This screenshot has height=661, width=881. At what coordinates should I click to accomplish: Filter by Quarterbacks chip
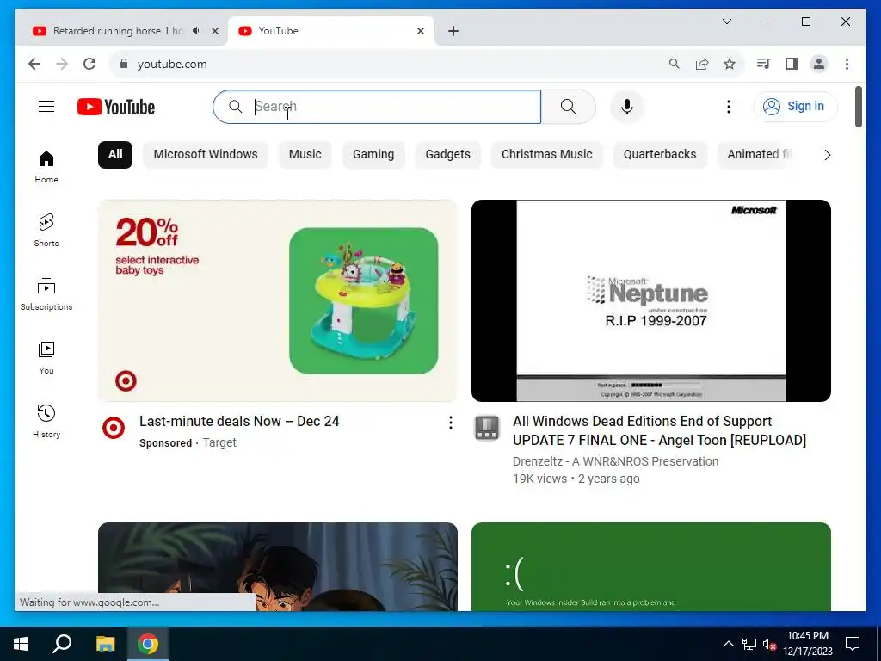660,155
